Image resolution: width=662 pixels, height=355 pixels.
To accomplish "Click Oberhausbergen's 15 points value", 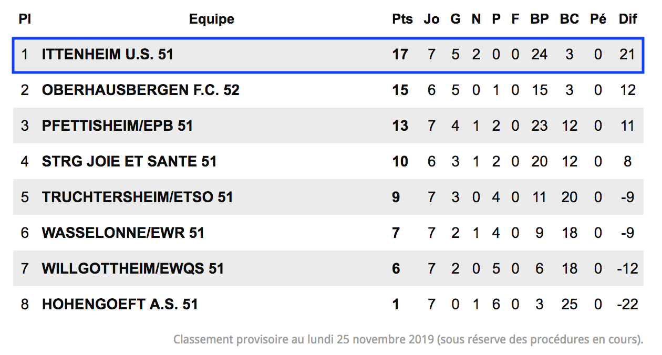I will 400,90.
